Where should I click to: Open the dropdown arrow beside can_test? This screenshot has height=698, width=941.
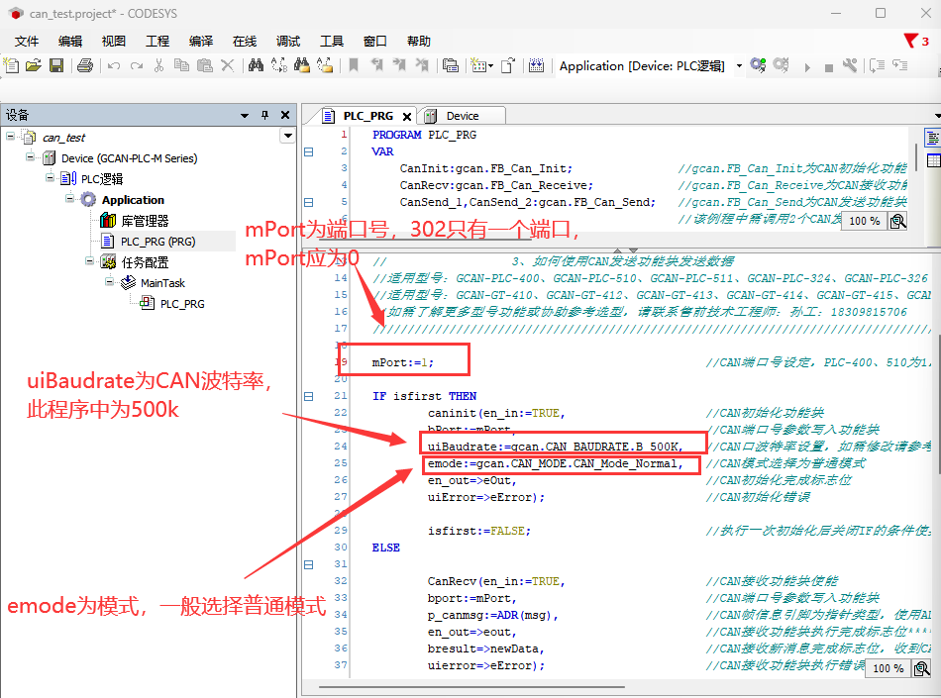point(288,136)
